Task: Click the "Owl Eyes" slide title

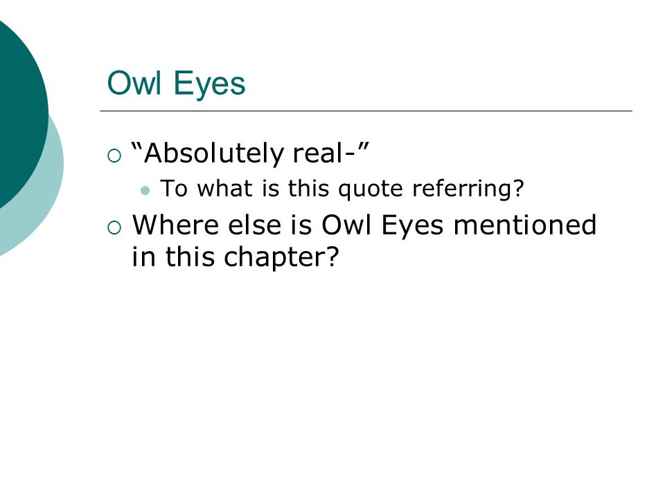Action: tap(176, 84)
